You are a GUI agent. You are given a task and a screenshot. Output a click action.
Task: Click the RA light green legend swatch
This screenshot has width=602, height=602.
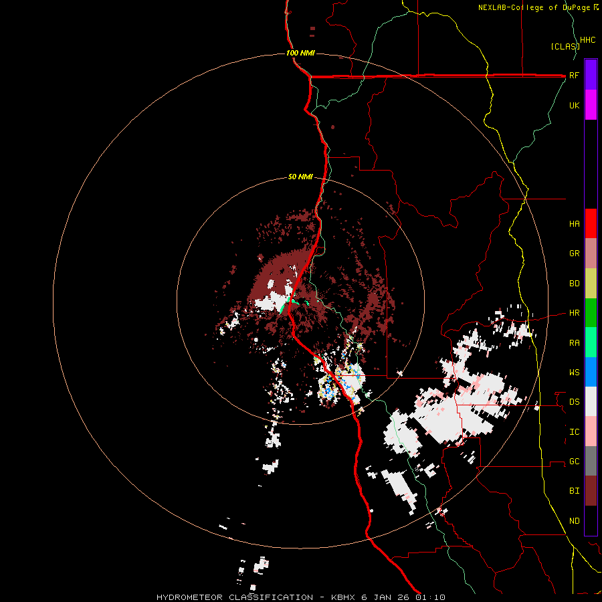coord(591,342)
